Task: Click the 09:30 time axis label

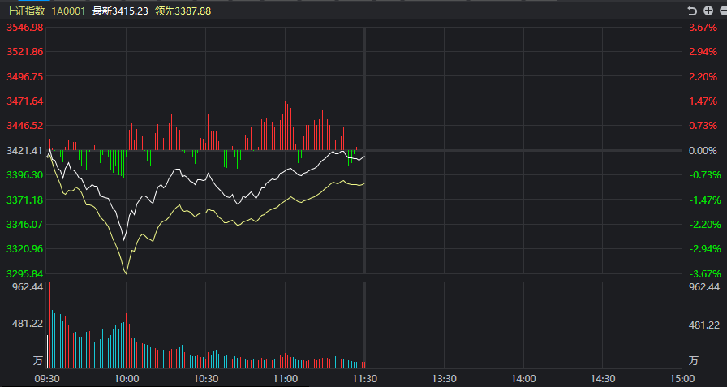Action: click(x=47, y=379)
